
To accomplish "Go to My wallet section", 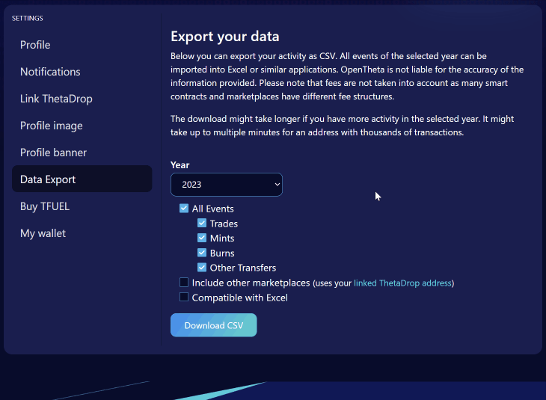I will (x=43, y=233).
